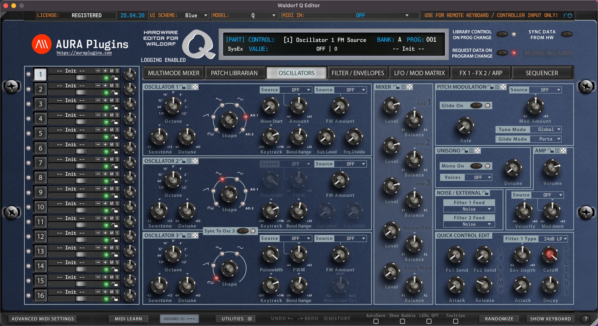Screen dimensions: 598x326
Task: Switch to the Patch Librarian tab
Action: coord(234,73)
